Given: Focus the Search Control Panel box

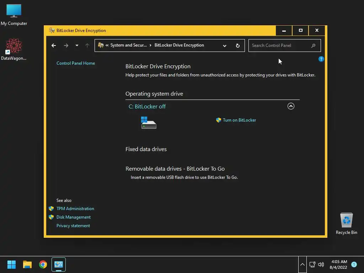Looking at the screenshot, I should point(285,45).
